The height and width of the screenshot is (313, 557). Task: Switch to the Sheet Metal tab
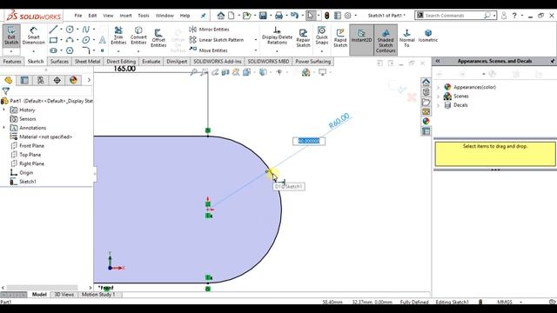tap(87, 62)
